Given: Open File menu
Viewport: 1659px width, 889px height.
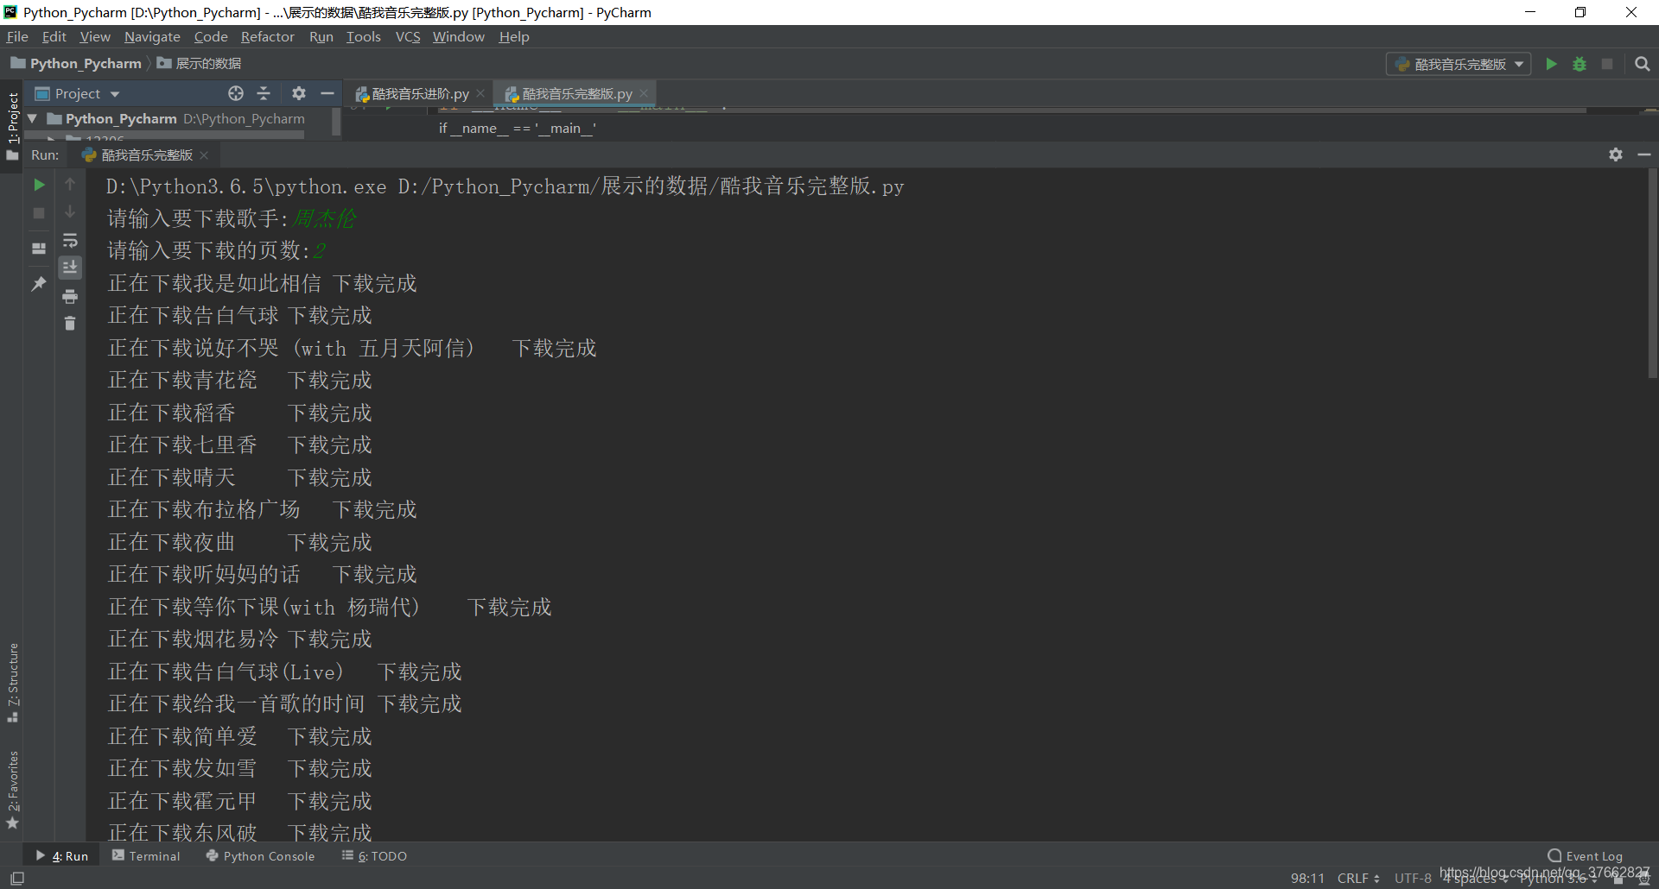Looking at the screenshot, I should [x=17, y=36].
